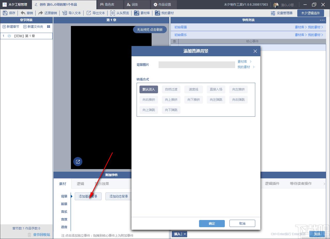Click the Redo arrow icon
Viewport: 330px width, 239px height.
(40, 13)
